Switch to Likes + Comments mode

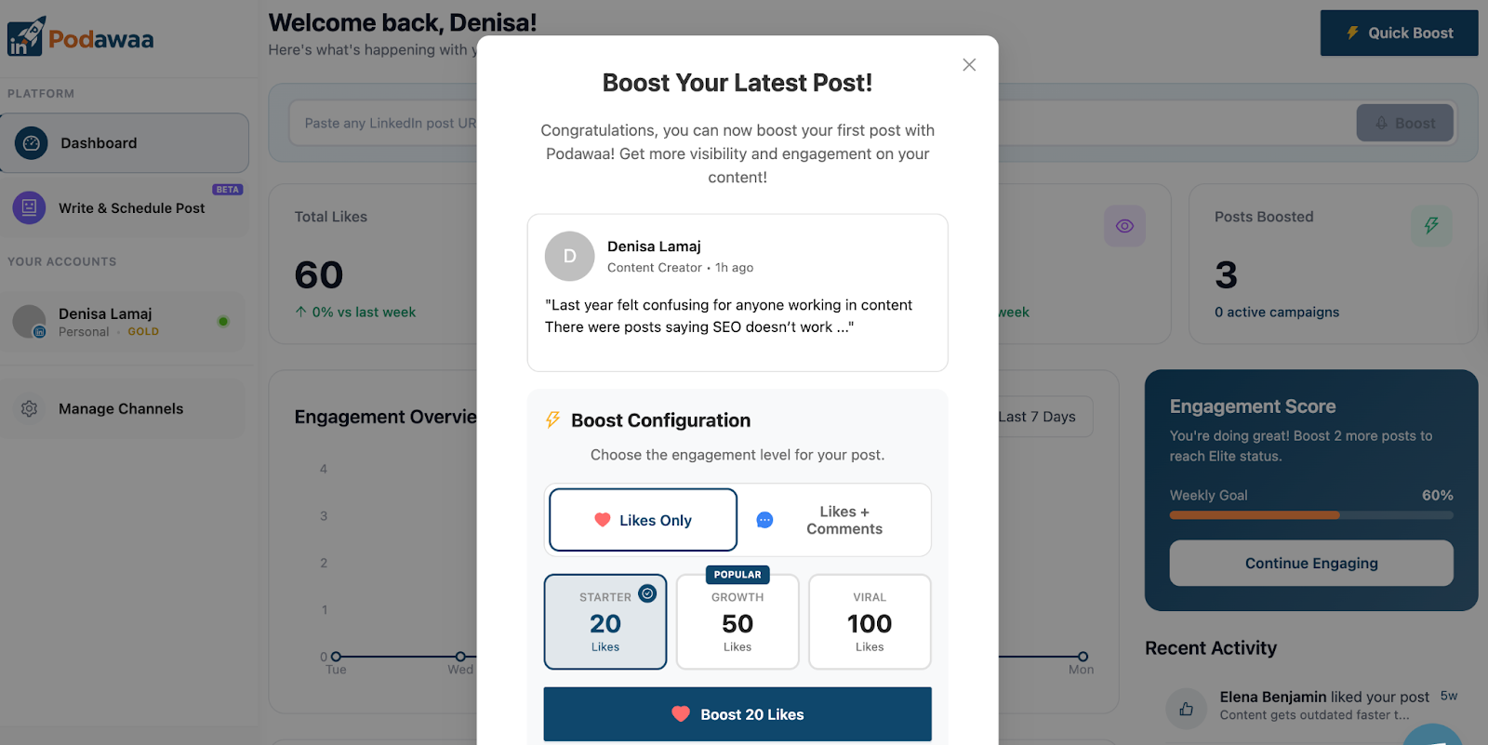[834, 520]
